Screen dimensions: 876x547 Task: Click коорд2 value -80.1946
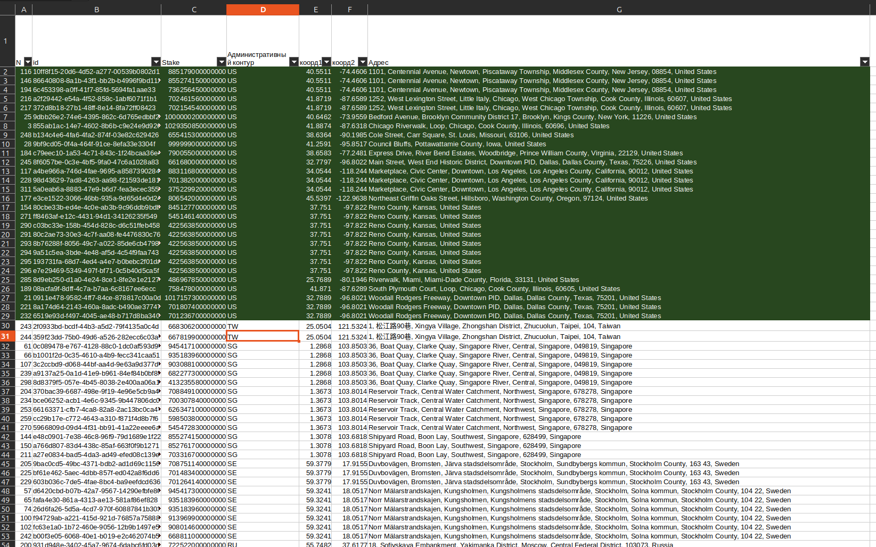(349, 279)
